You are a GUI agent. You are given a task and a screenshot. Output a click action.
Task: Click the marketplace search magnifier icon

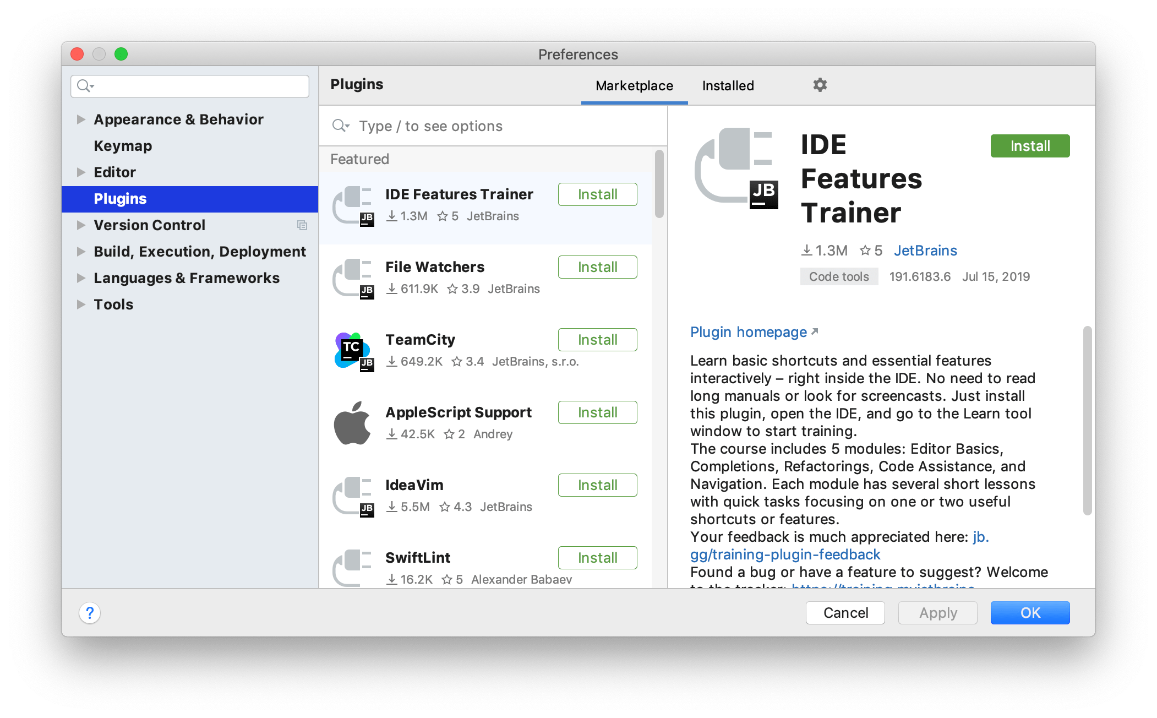(341, 126)
